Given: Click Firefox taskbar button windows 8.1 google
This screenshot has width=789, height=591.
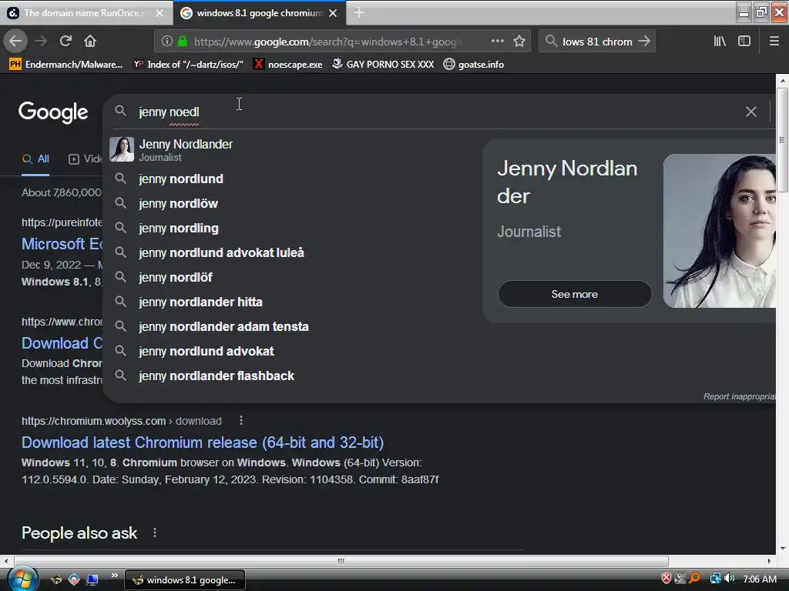Looking at the screenshot, I should [x=185, y=580].
